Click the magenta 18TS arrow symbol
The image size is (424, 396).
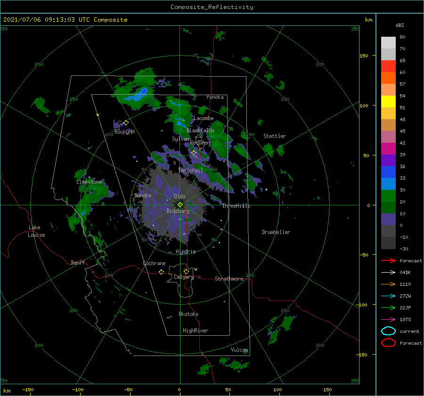point(388,320)
